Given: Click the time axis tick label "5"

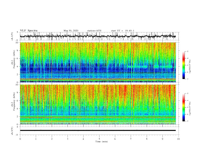Looking at the screenshot, I should tap(99, 139).
